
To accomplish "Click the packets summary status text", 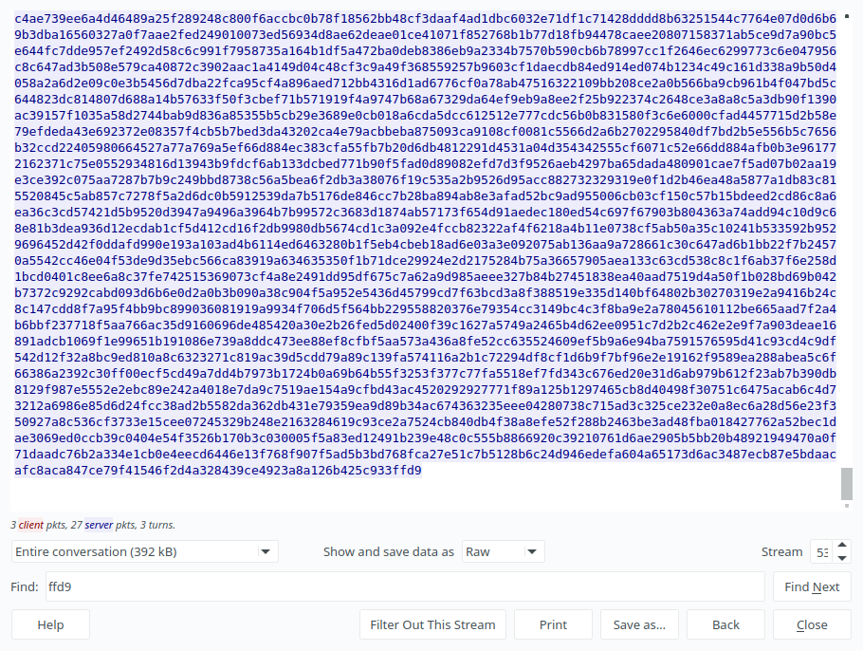I will [93, 525].
